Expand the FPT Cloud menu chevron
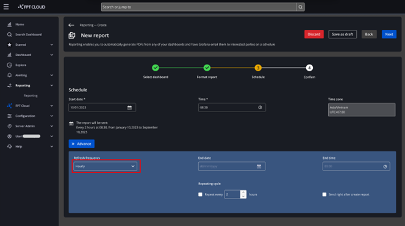The image size is (405, 226). point(52,106)
